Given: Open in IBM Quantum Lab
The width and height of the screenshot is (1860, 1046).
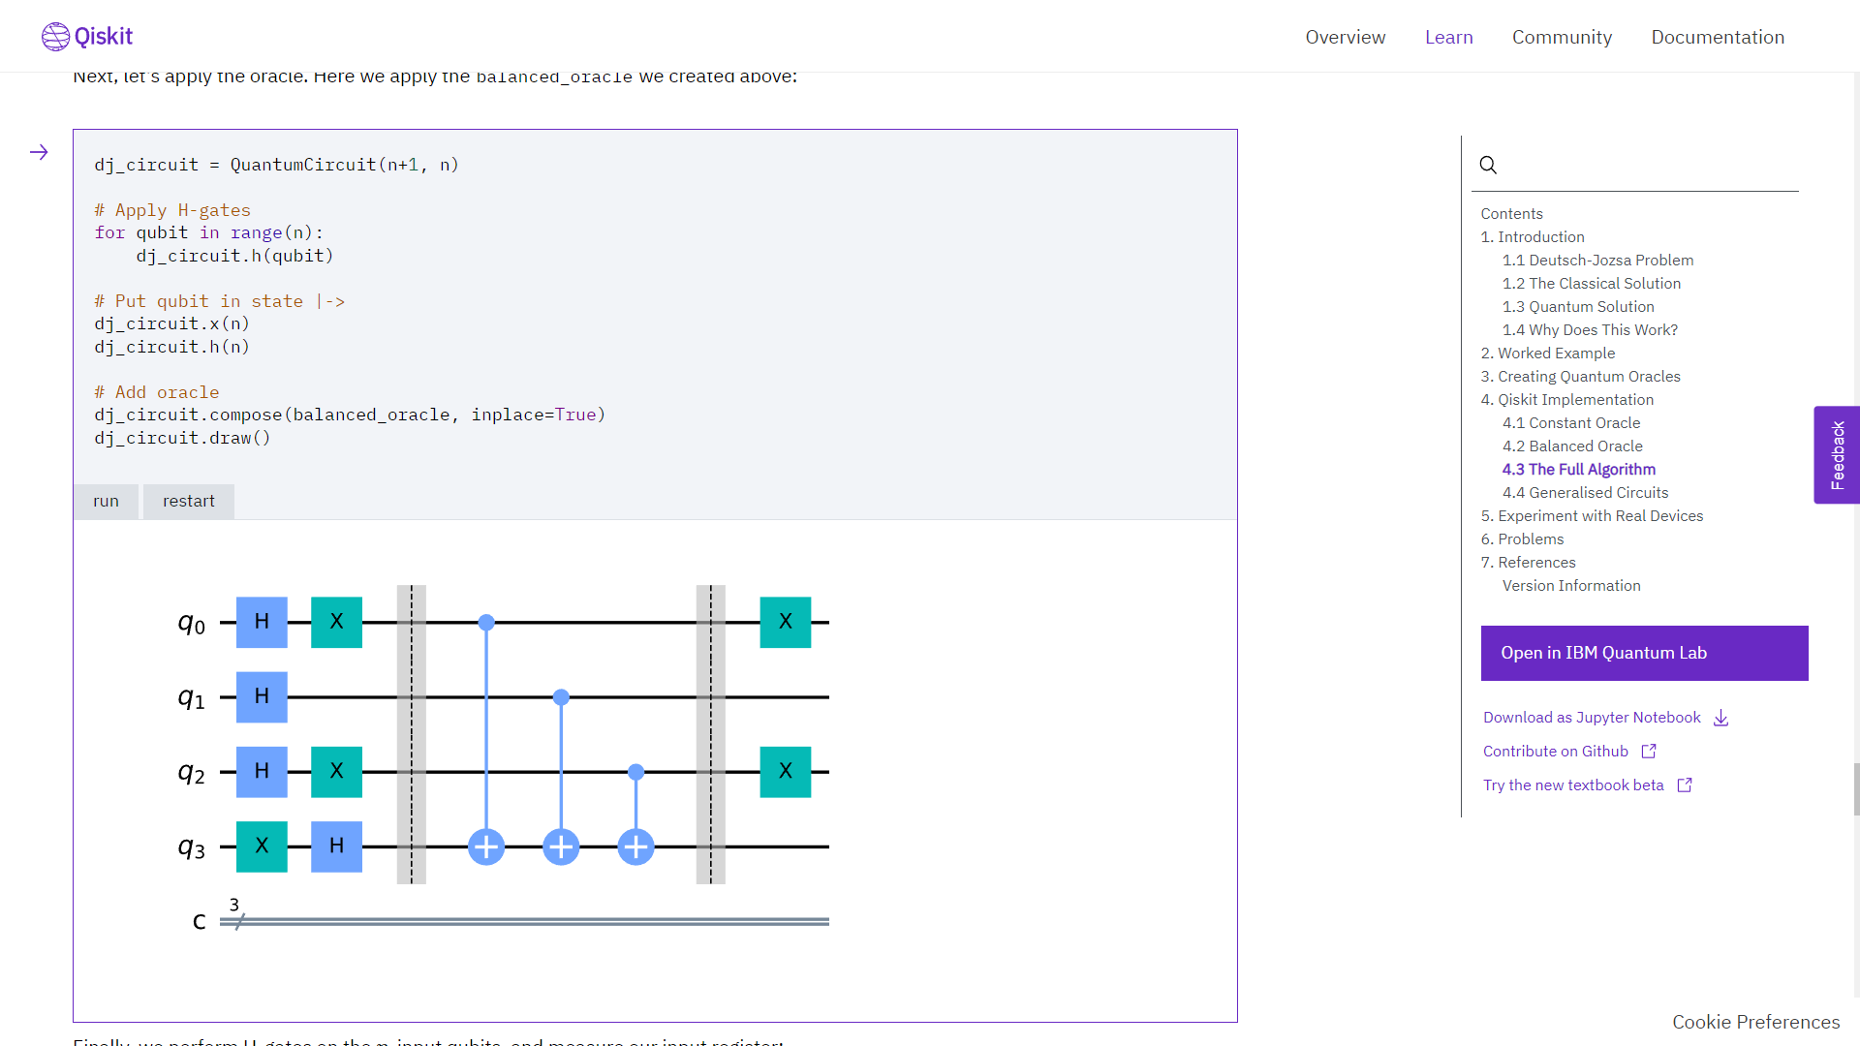Looking at the screenshot, I should (x=1644, y=653).
